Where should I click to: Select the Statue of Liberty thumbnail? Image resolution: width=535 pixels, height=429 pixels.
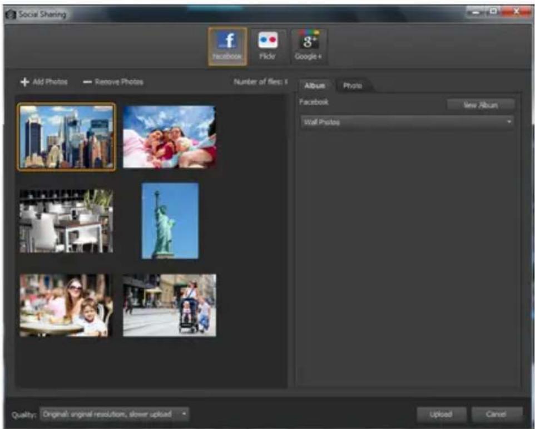[170, 221]
